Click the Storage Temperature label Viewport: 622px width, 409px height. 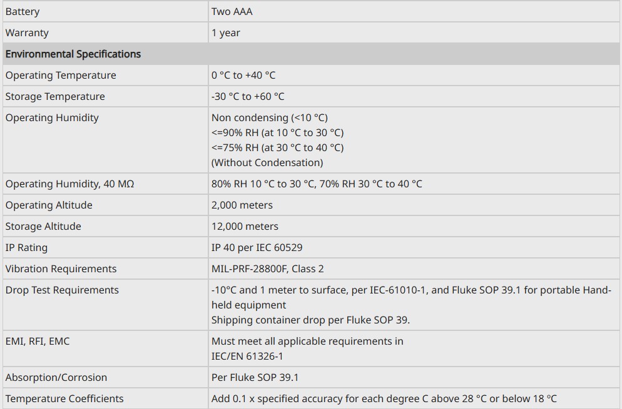point(55,96)
